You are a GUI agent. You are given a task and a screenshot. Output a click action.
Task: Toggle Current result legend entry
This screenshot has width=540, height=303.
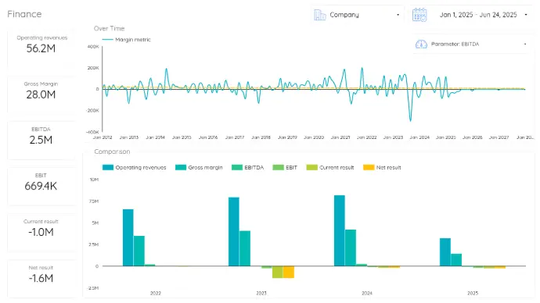tap(330, 168)
